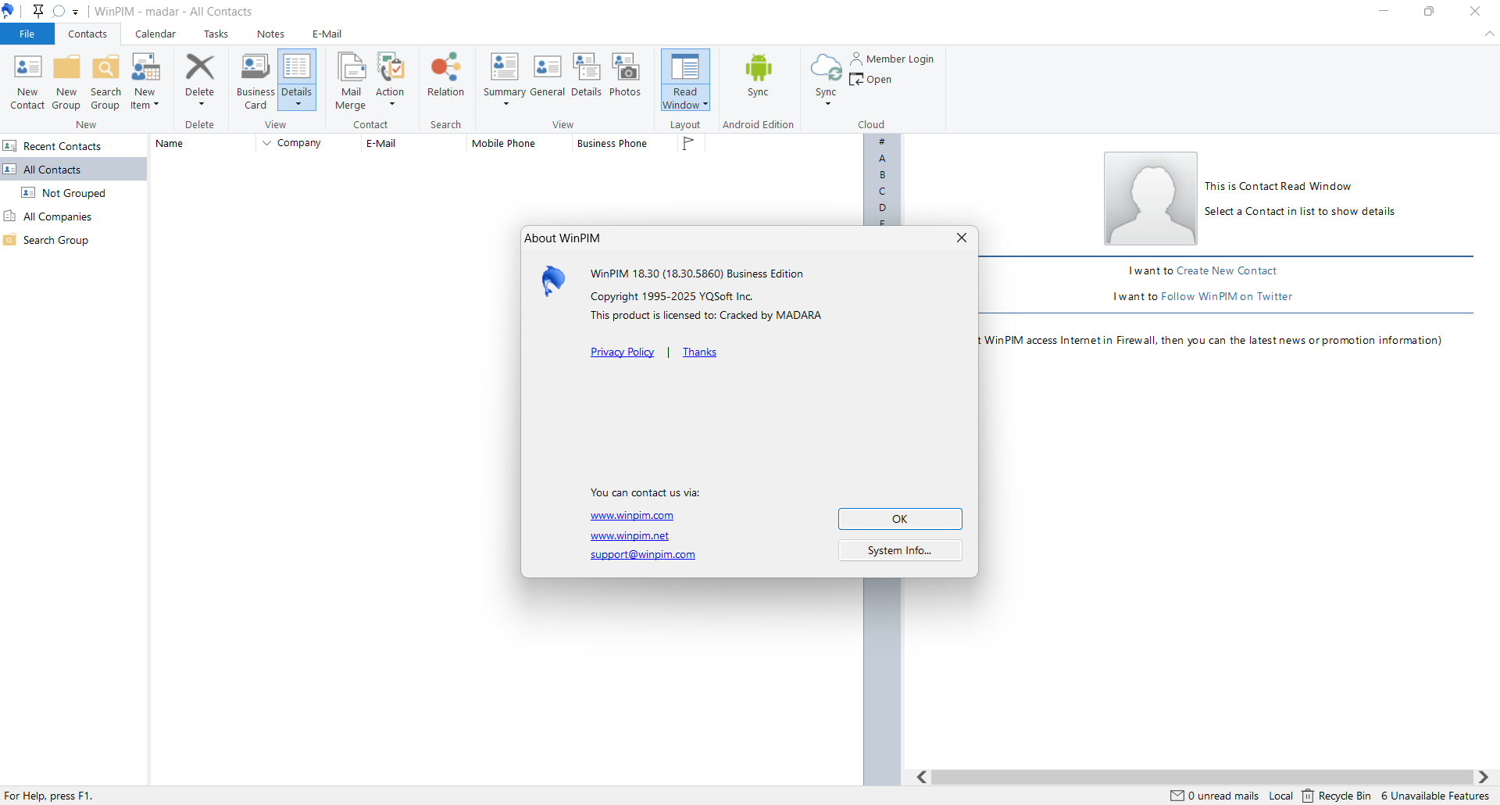
Task: Select the Summary read view
Action: (x=505, y=80)
